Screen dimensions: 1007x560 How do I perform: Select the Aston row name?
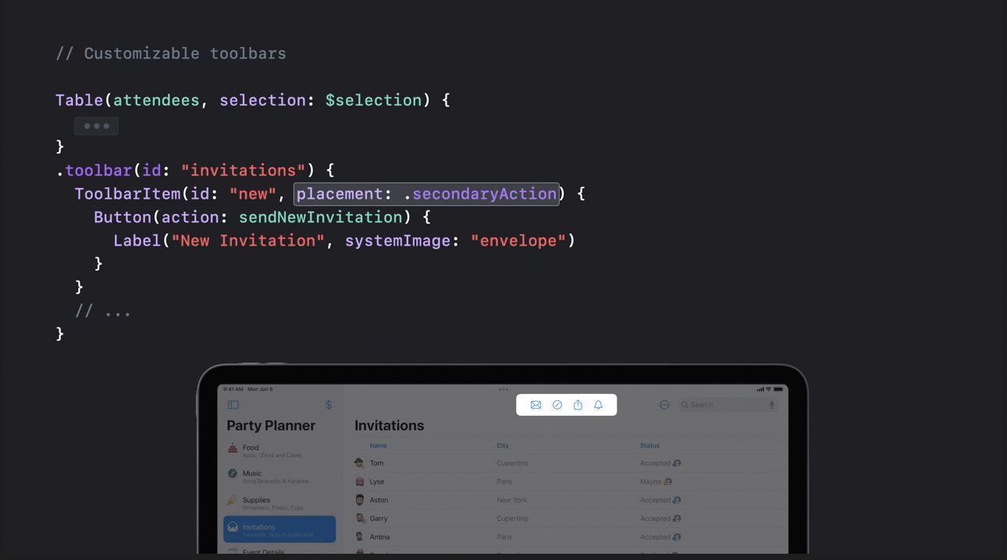coord(379,500)
